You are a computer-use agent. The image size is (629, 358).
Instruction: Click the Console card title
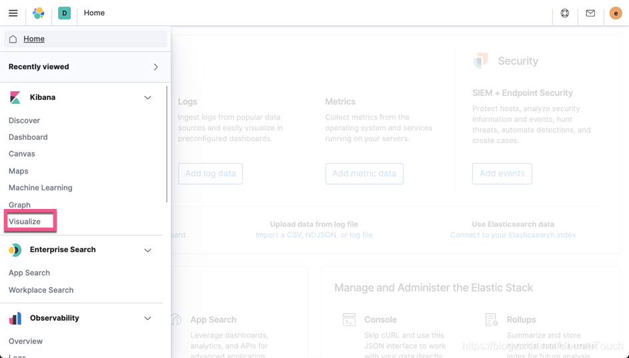point(381,319)
